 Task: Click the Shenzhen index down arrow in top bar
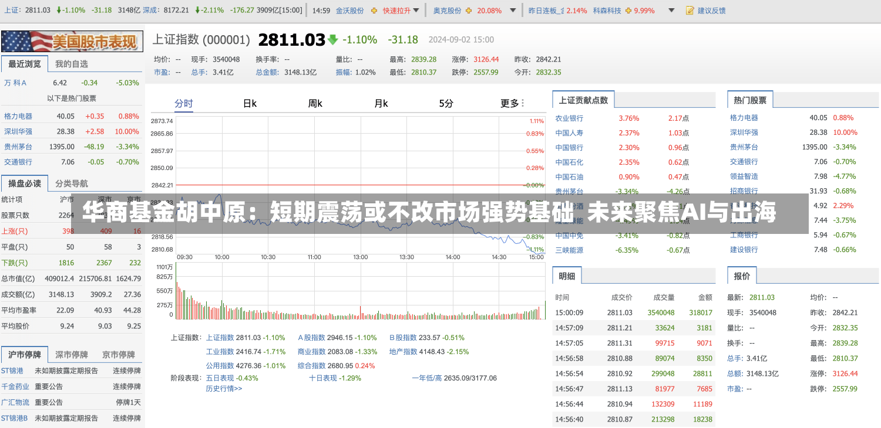(x=196, y=11)
